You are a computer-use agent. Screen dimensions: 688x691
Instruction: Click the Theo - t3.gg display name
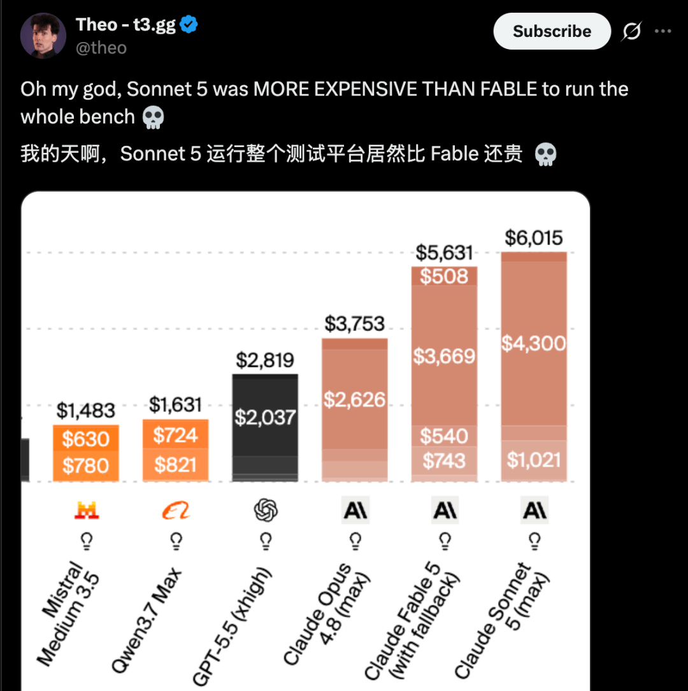(126, 25)
